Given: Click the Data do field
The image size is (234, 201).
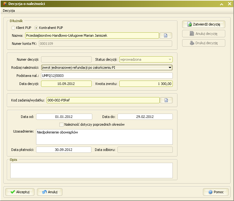Looking at the screenshot, I should click(x=145, y=117).
